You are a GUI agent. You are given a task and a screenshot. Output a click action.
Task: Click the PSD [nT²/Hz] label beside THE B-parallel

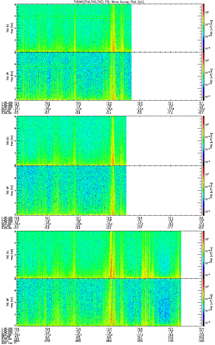211,302
